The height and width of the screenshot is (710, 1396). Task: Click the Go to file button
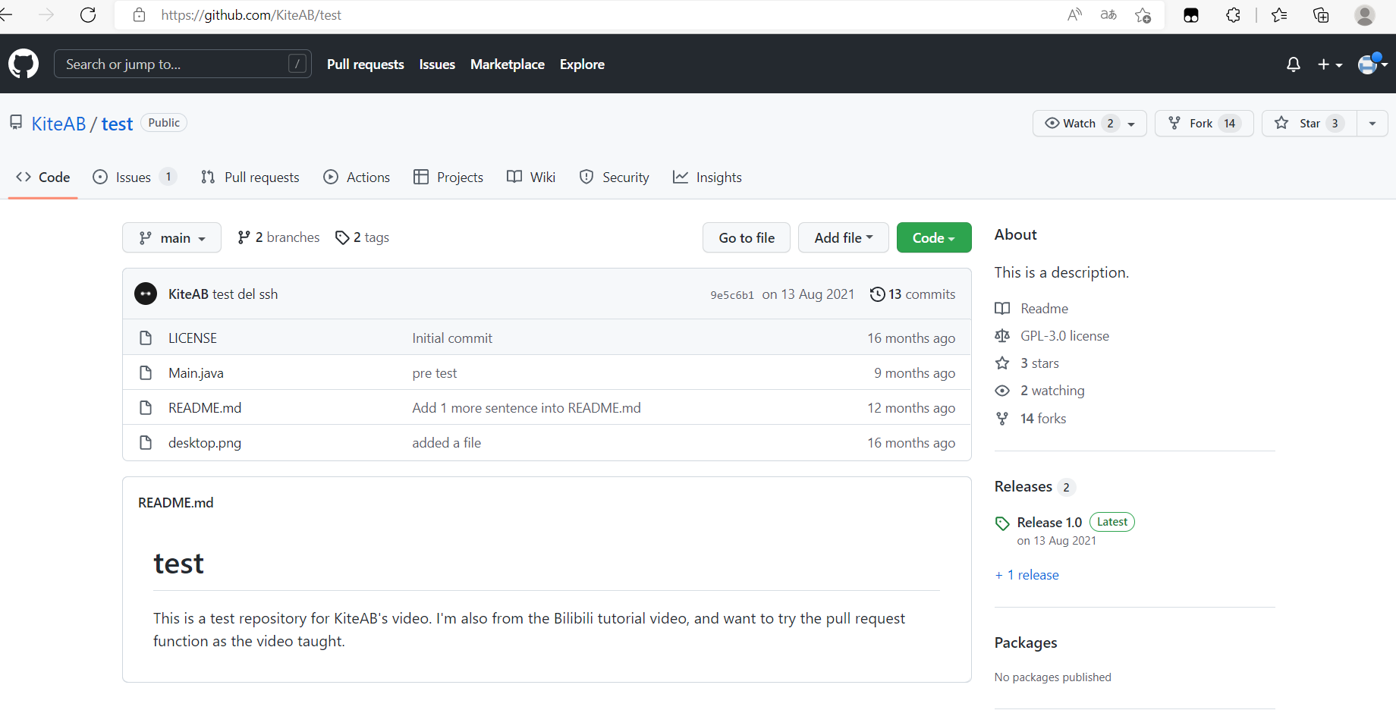pos(747,238)
